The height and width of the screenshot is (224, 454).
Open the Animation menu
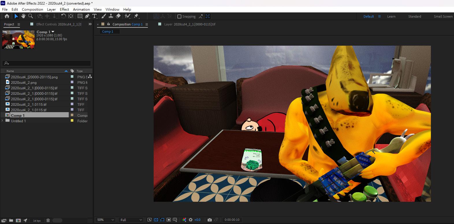(x=81, y=9)
